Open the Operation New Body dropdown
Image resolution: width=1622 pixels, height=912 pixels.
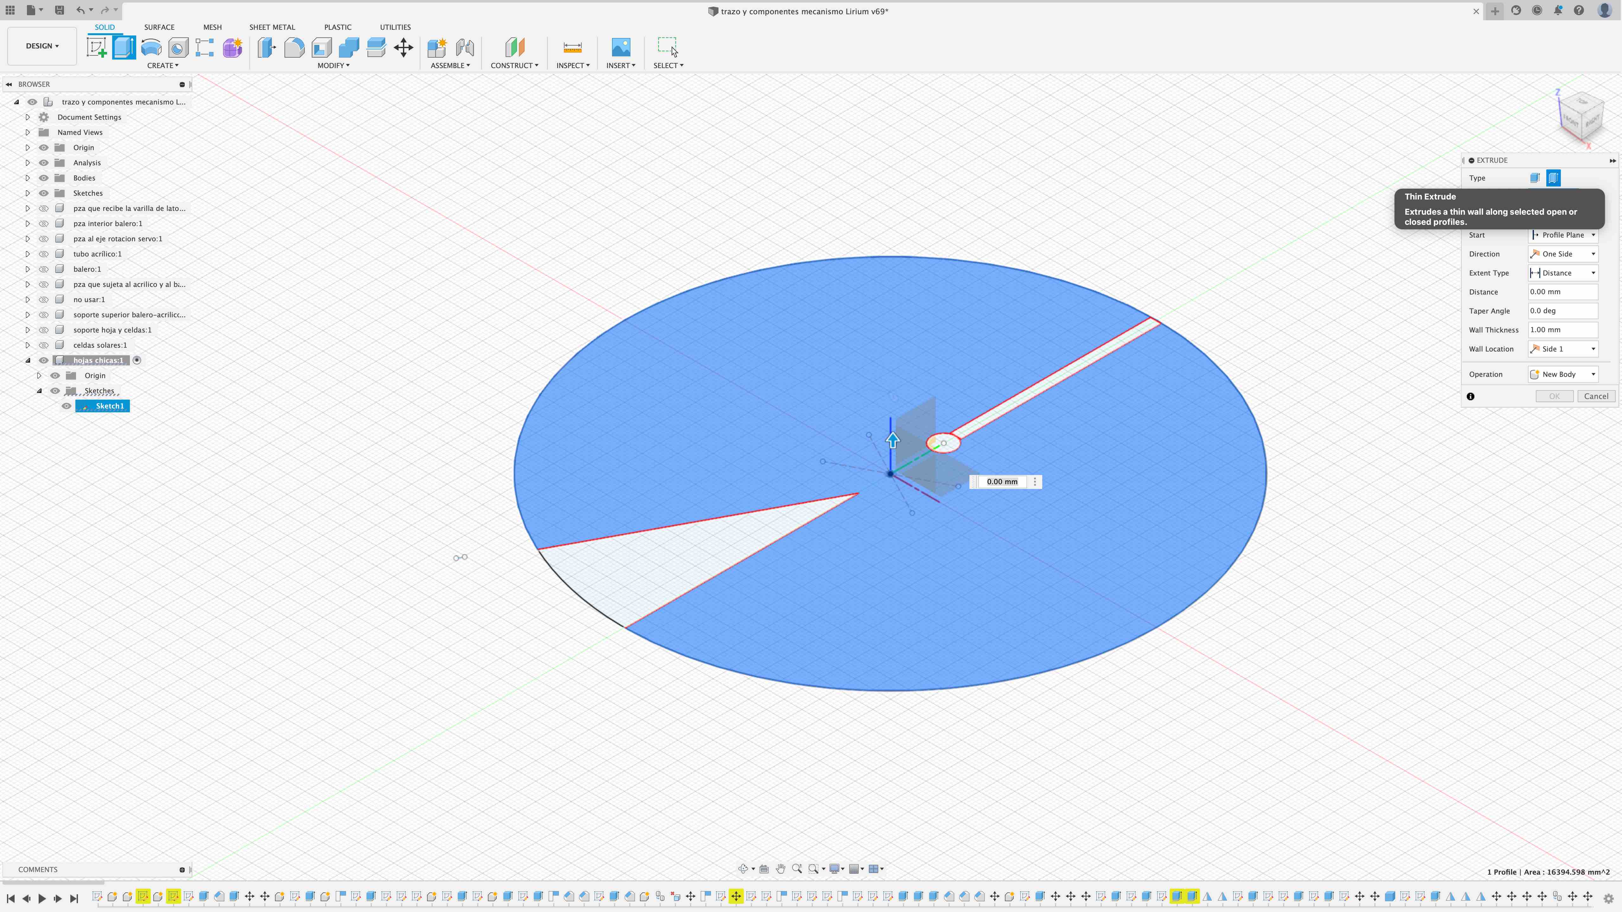pos(1563,375)
